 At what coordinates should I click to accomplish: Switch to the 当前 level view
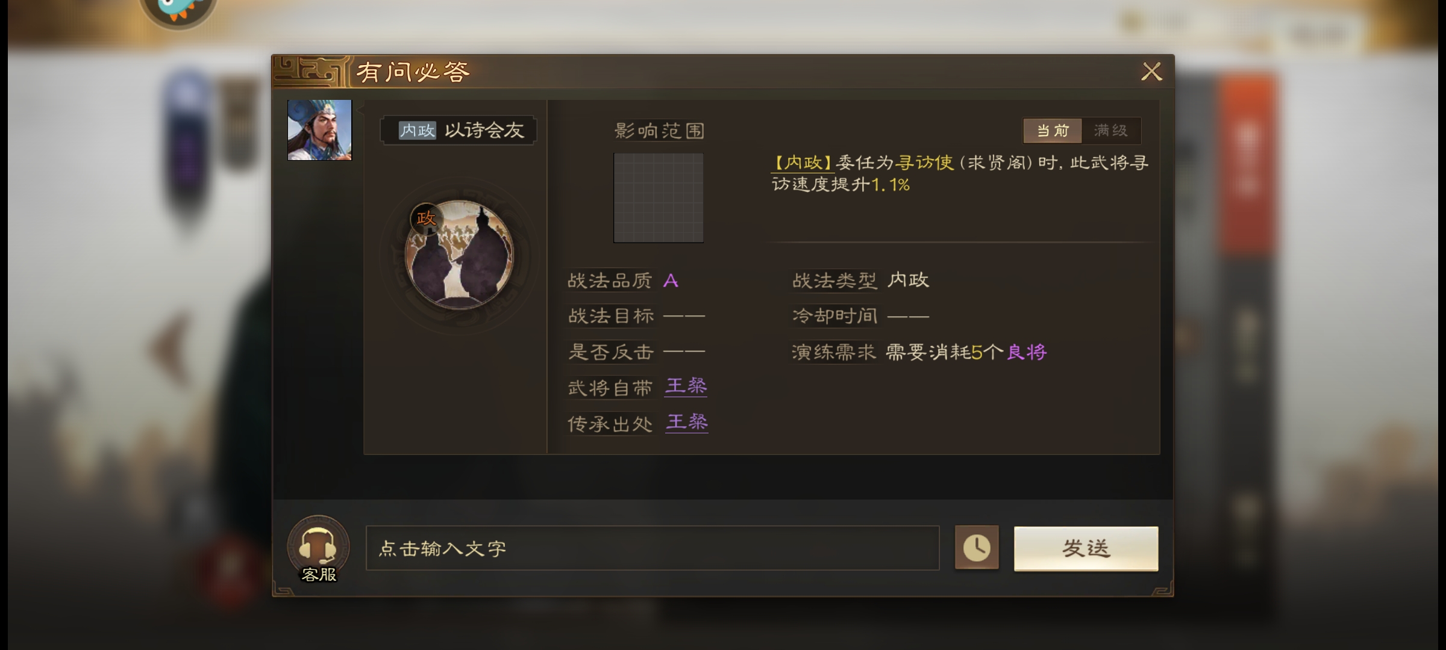[x=1053, y=131]
